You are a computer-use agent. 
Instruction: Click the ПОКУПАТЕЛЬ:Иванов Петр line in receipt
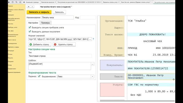[151, 62]
